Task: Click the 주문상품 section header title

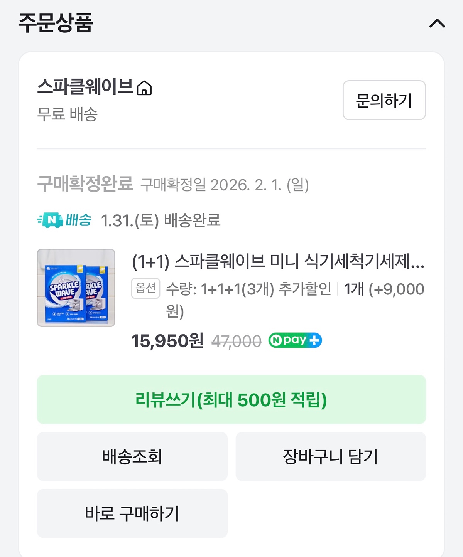Action: [56, 23]
